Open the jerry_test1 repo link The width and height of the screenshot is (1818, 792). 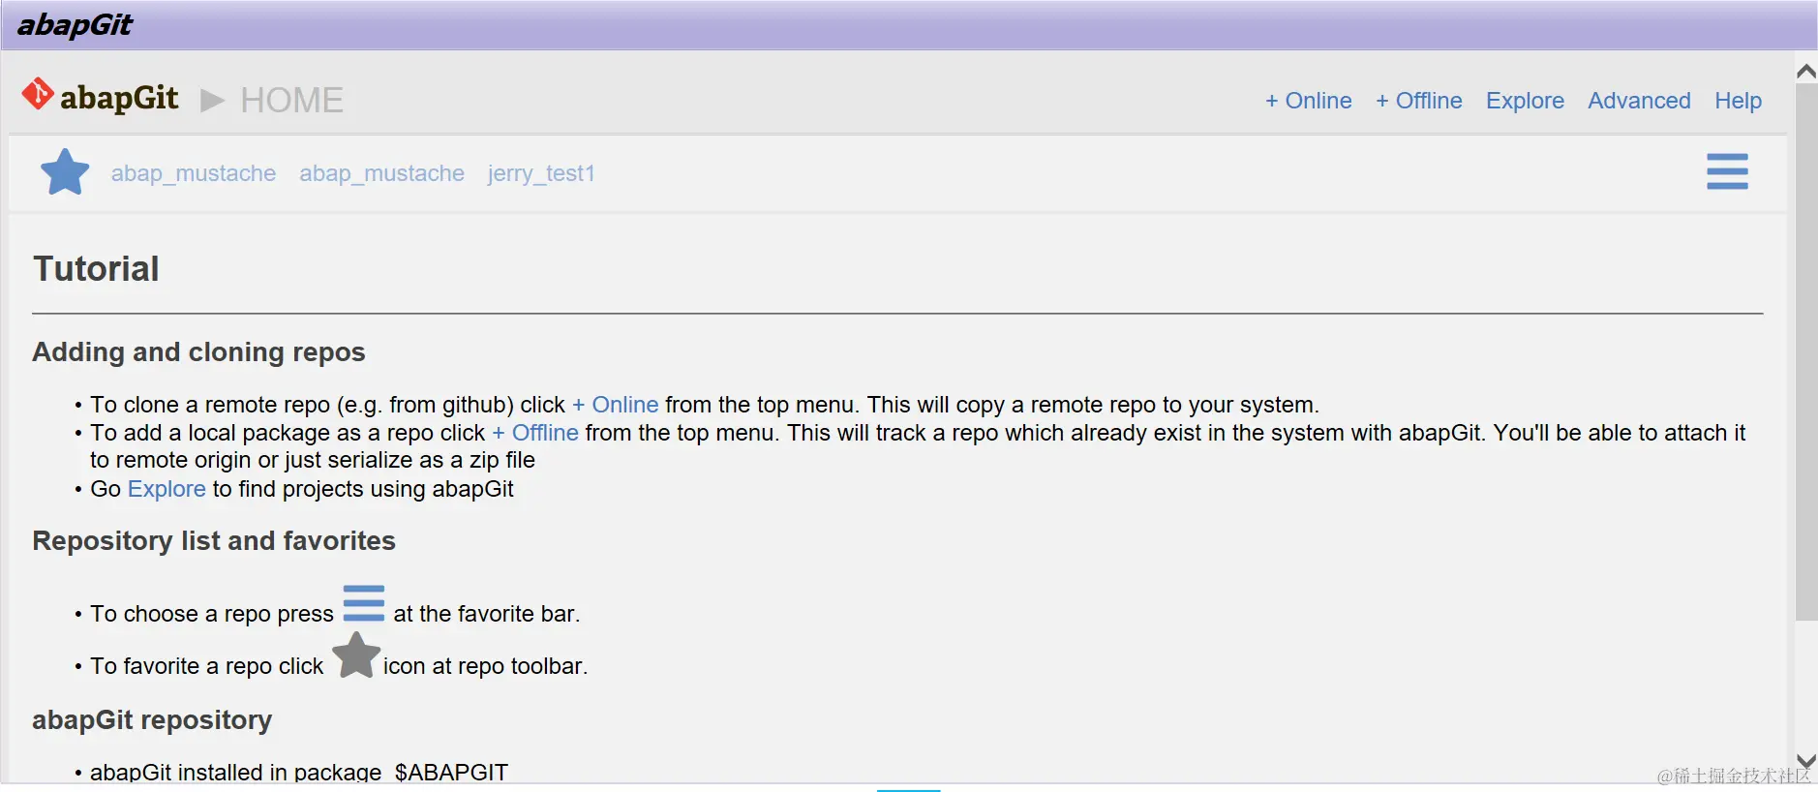coord(541,173)
